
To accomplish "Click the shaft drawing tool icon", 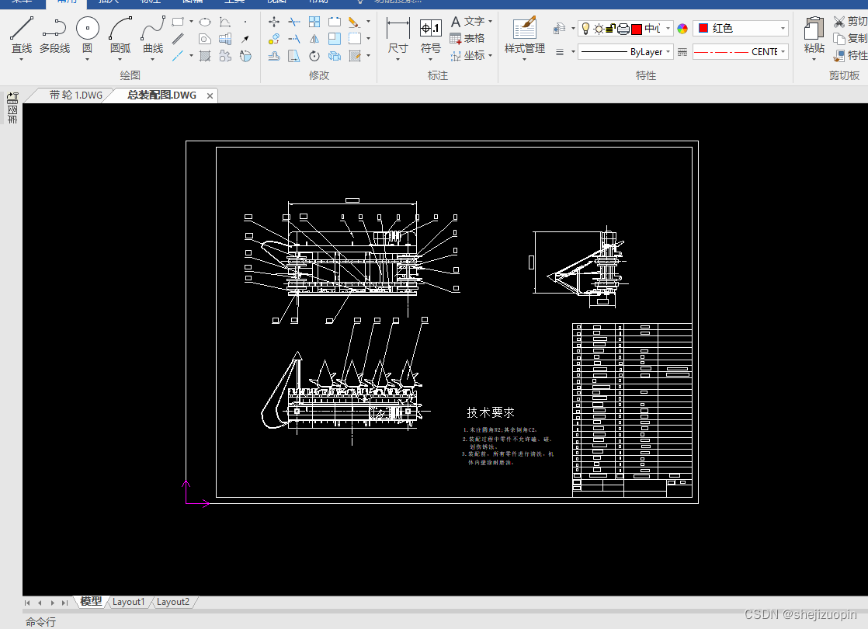I will pos(224,39).
